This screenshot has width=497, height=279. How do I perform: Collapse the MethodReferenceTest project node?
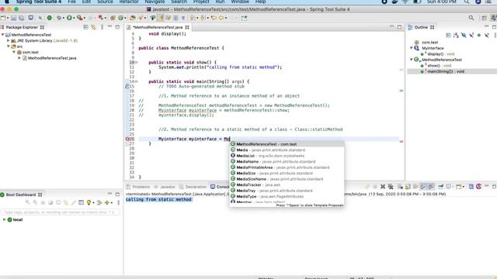3,35
